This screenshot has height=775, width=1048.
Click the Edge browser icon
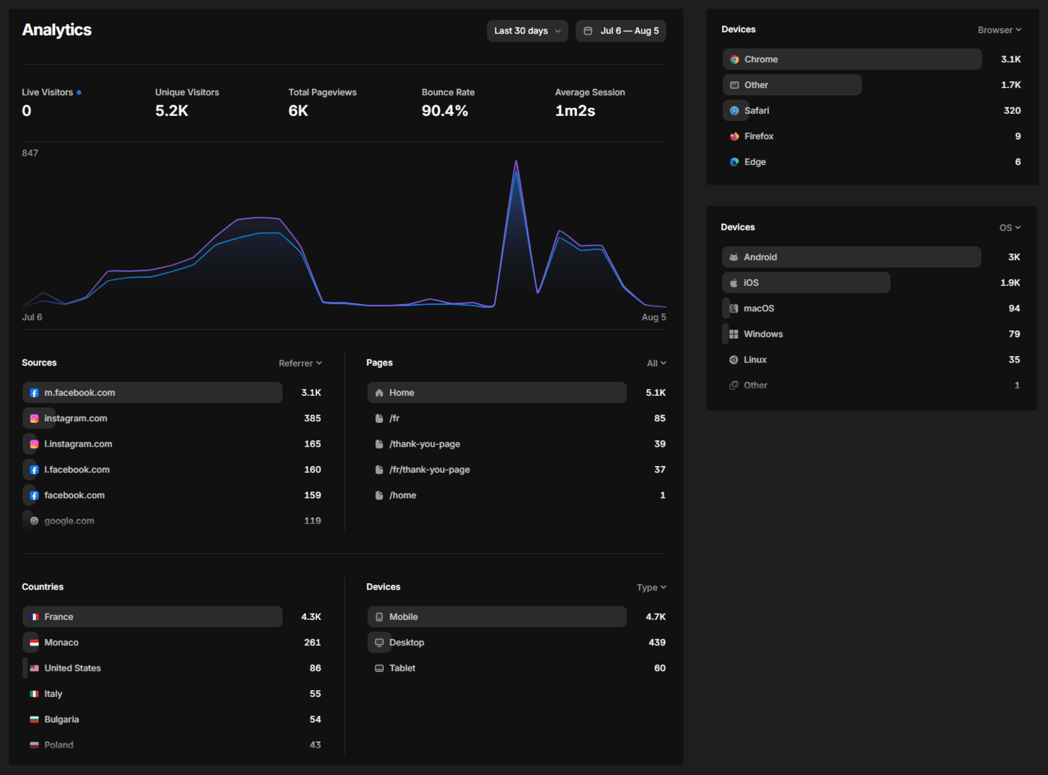734,162
